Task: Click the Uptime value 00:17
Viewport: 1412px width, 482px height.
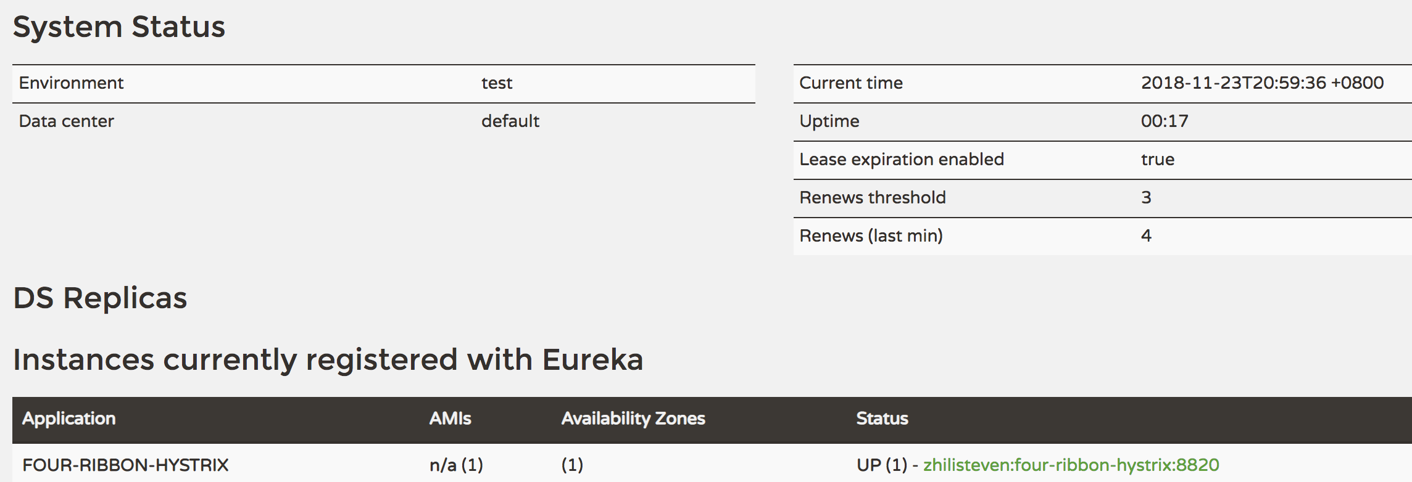Action: click(x=1164, y=121)
